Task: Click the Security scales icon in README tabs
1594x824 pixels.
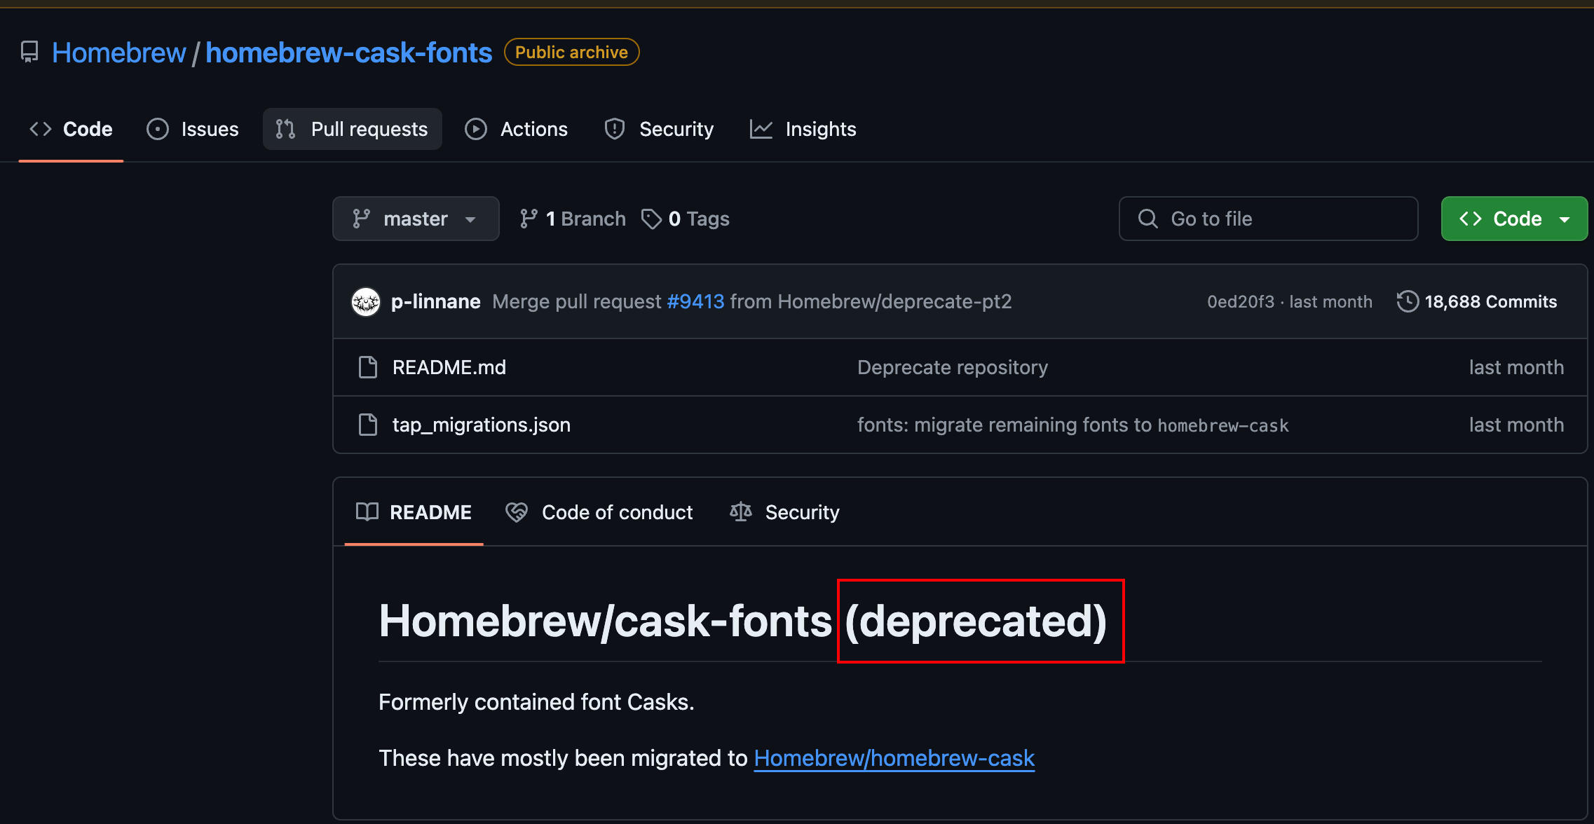Action: [741, 512]
